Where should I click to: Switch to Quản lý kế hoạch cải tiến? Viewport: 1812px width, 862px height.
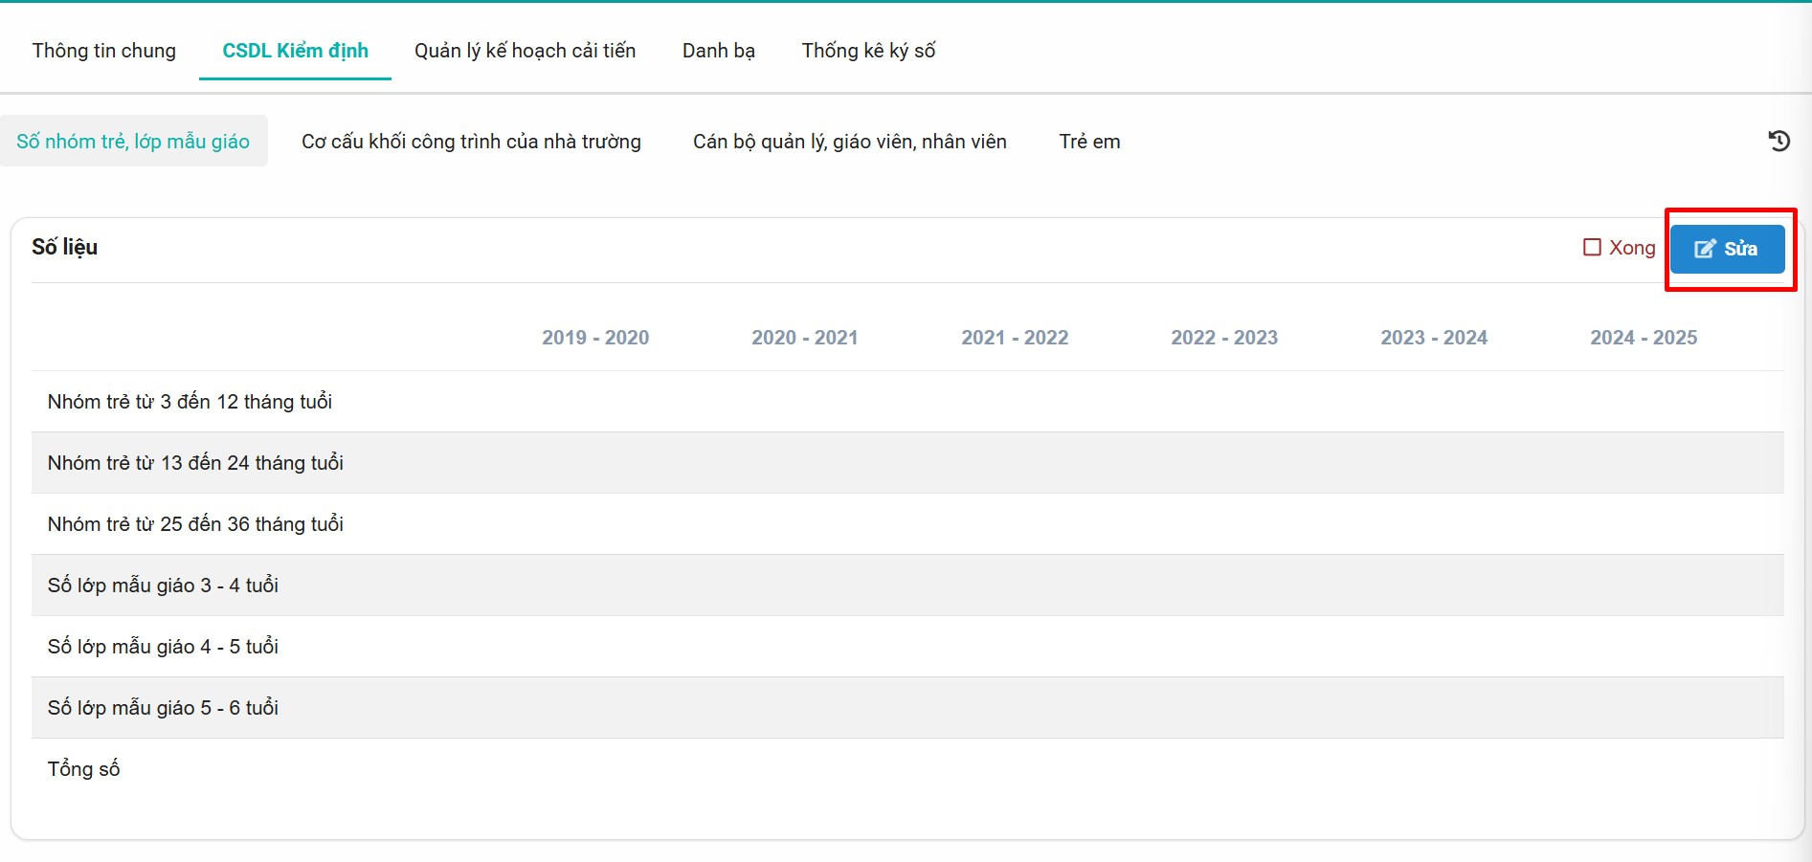pyautogui.click(x=525, y=51)
